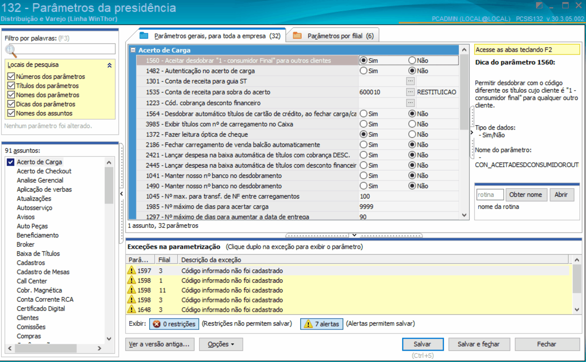586x362 pixels.
Task: Toggle Títulos dos parâmetros checkbox
Action: click(11, 86)
